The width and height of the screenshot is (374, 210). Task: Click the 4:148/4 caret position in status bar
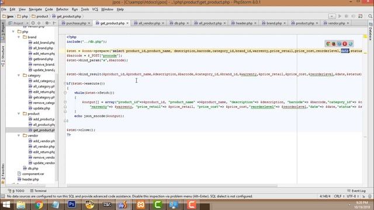click(325, 196)
